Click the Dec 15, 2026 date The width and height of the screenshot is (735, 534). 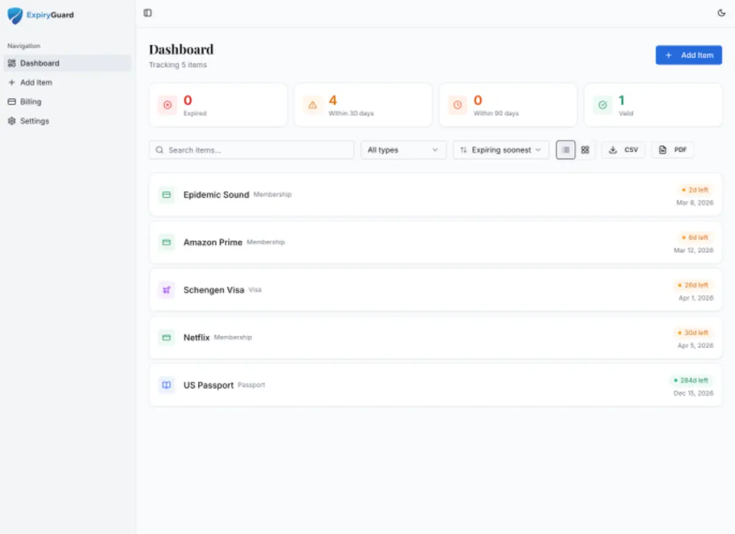point(694,393)
